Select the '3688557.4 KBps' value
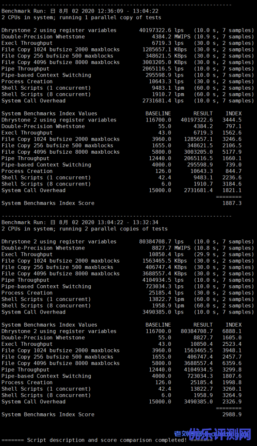The width and height of the screenshot is (257, 446). pos(165,274)
